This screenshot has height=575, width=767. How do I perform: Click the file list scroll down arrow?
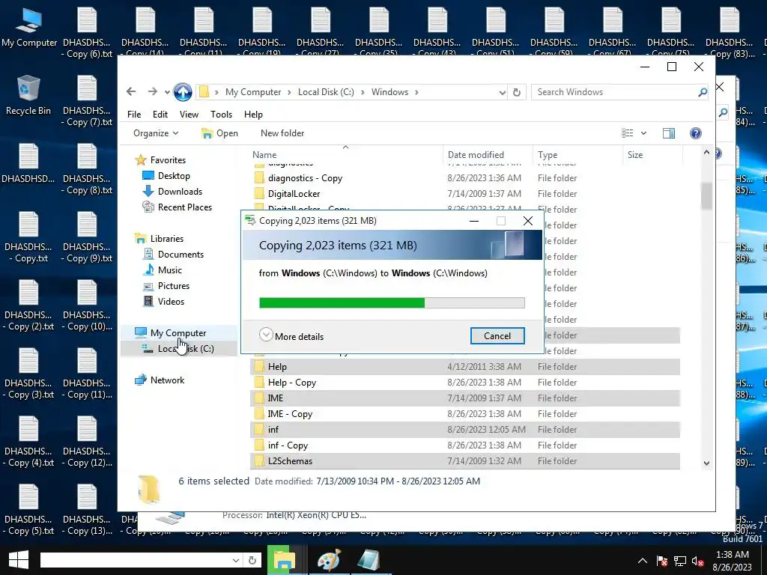pyautogui.click(x=706, y=463)
